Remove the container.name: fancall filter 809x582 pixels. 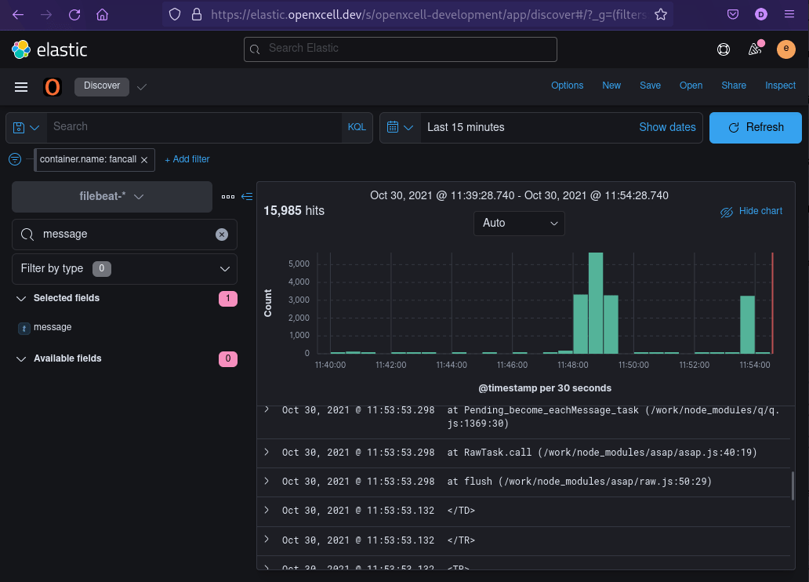[144, 159]
